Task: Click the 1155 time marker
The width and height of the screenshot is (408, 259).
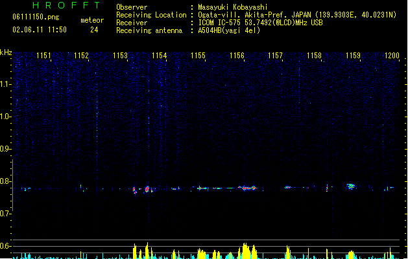Action: point(198,56)
